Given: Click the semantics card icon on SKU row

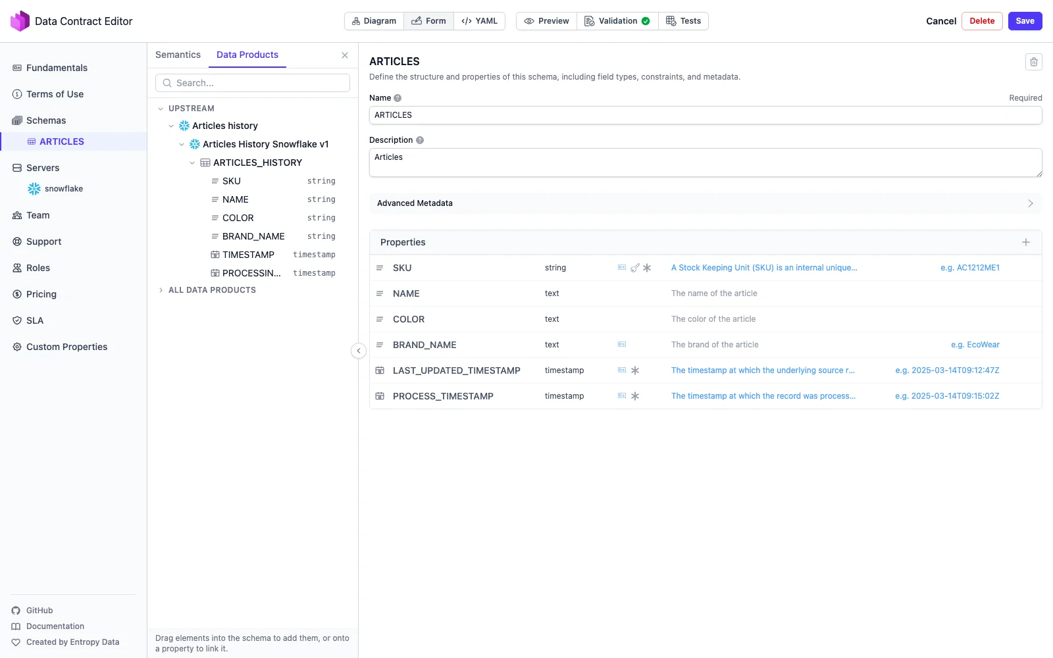Looking at the screenshot, I should click(622, 268).
